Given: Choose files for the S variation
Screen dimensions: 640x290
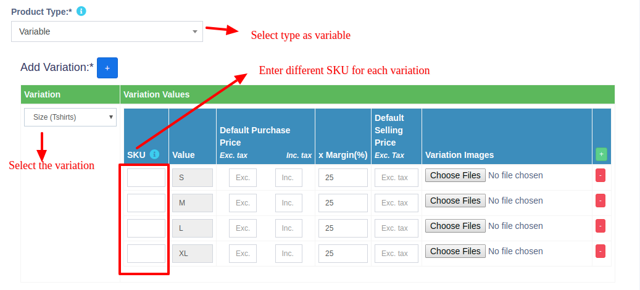Looking at the screenshot, I should pyautogui.click(x=455, y=175).
